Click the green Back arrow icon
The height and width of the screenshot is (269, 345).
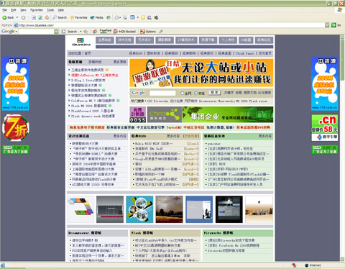(4, 17)
